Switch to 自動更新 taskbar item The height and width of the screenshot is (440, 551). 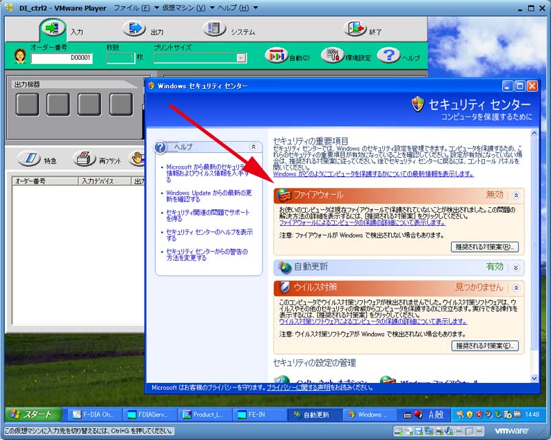tap(314, 415)
